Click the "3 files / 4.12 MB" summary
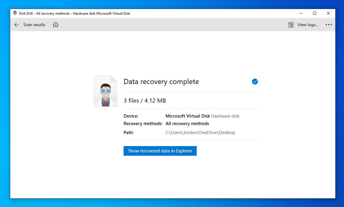 145,100
